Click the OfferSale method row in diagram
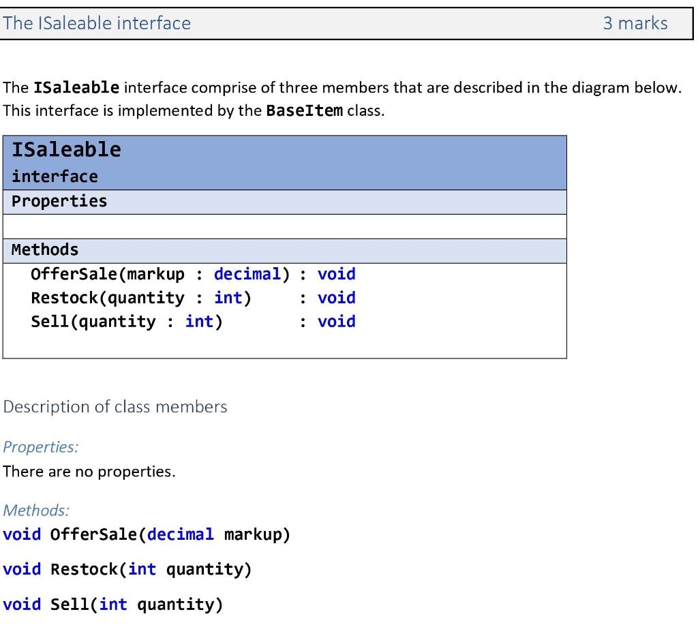Viewport: 698px width, 640px height. click(x=193, y=274)
